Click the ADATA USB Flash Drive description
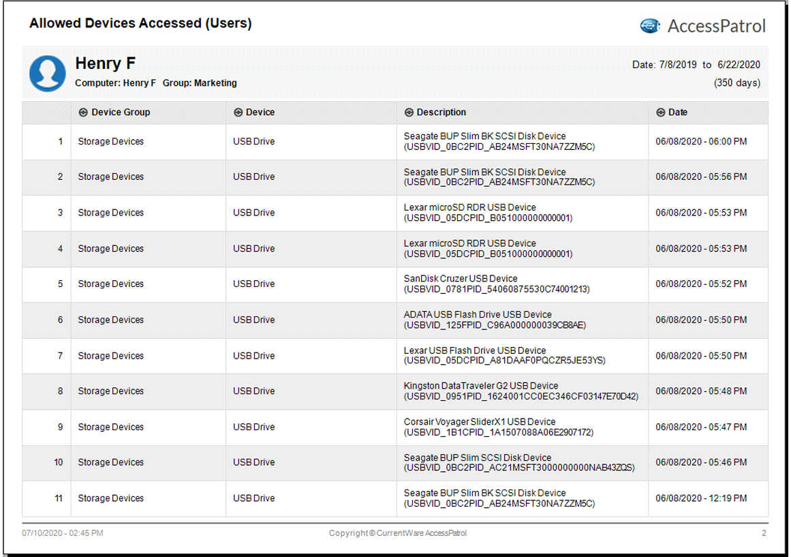Image resolution: width=791 pixels, height=557 pixels. pyautogui.click(x=495, y=320)
